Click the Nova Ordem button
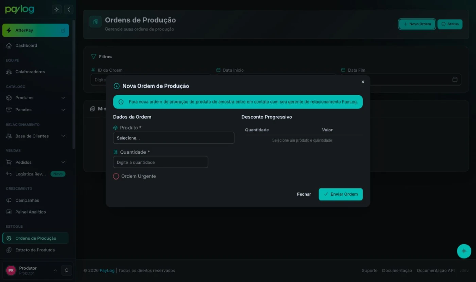The width and height of the screenshot is (476, 282). 417,24
